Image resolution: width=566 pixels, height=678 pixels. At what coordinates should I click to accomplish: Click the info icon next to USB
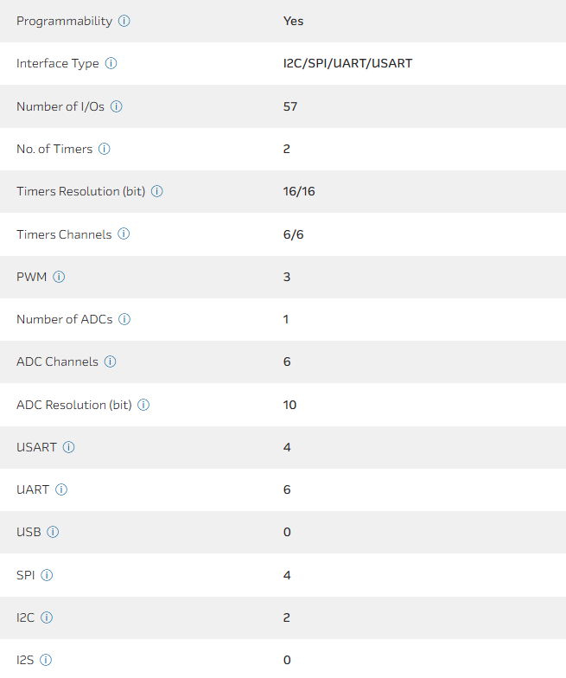tap(53, 532)
